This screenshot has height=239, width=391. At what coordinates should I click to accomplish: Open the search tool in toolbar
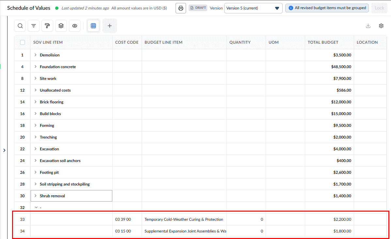click(x=20, y=26)
